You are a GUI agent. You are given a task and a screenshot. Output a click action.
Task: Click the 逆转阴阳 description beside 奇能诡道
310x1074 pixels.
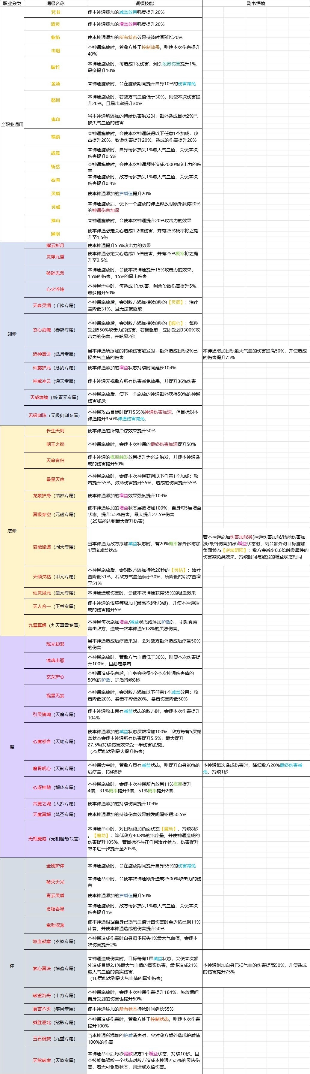tap(256, 547)
